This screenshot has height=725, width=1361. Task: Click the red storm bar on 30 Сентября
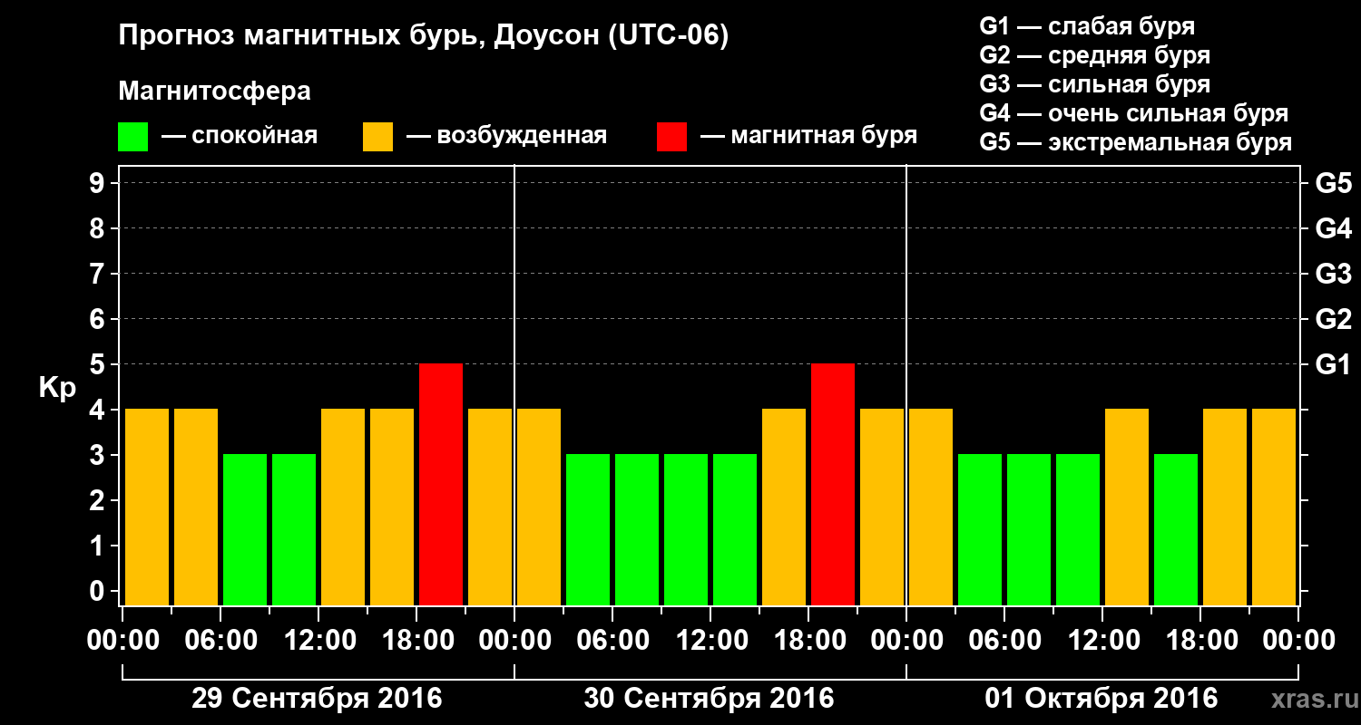tap(833, 485)
